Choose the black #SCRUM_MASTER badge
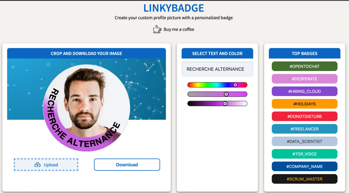The height and width of the screenshot is (193, 349). point(304,179)
